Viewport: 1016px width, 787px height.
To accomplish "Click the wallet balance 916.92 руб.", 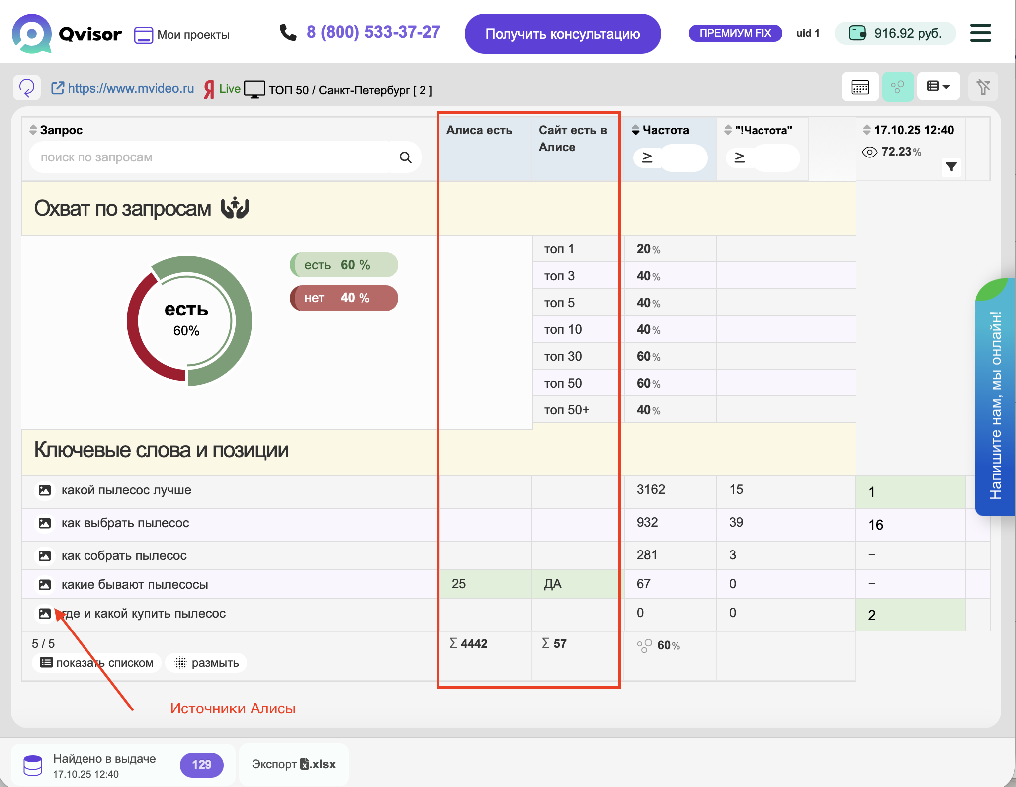I will point(895,33).
